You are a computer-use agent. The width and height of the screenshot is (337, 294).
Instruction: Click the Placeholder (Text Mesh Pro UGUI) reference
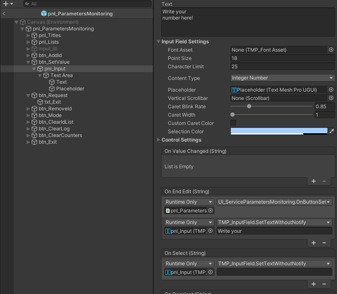click(x=279, y=90)
